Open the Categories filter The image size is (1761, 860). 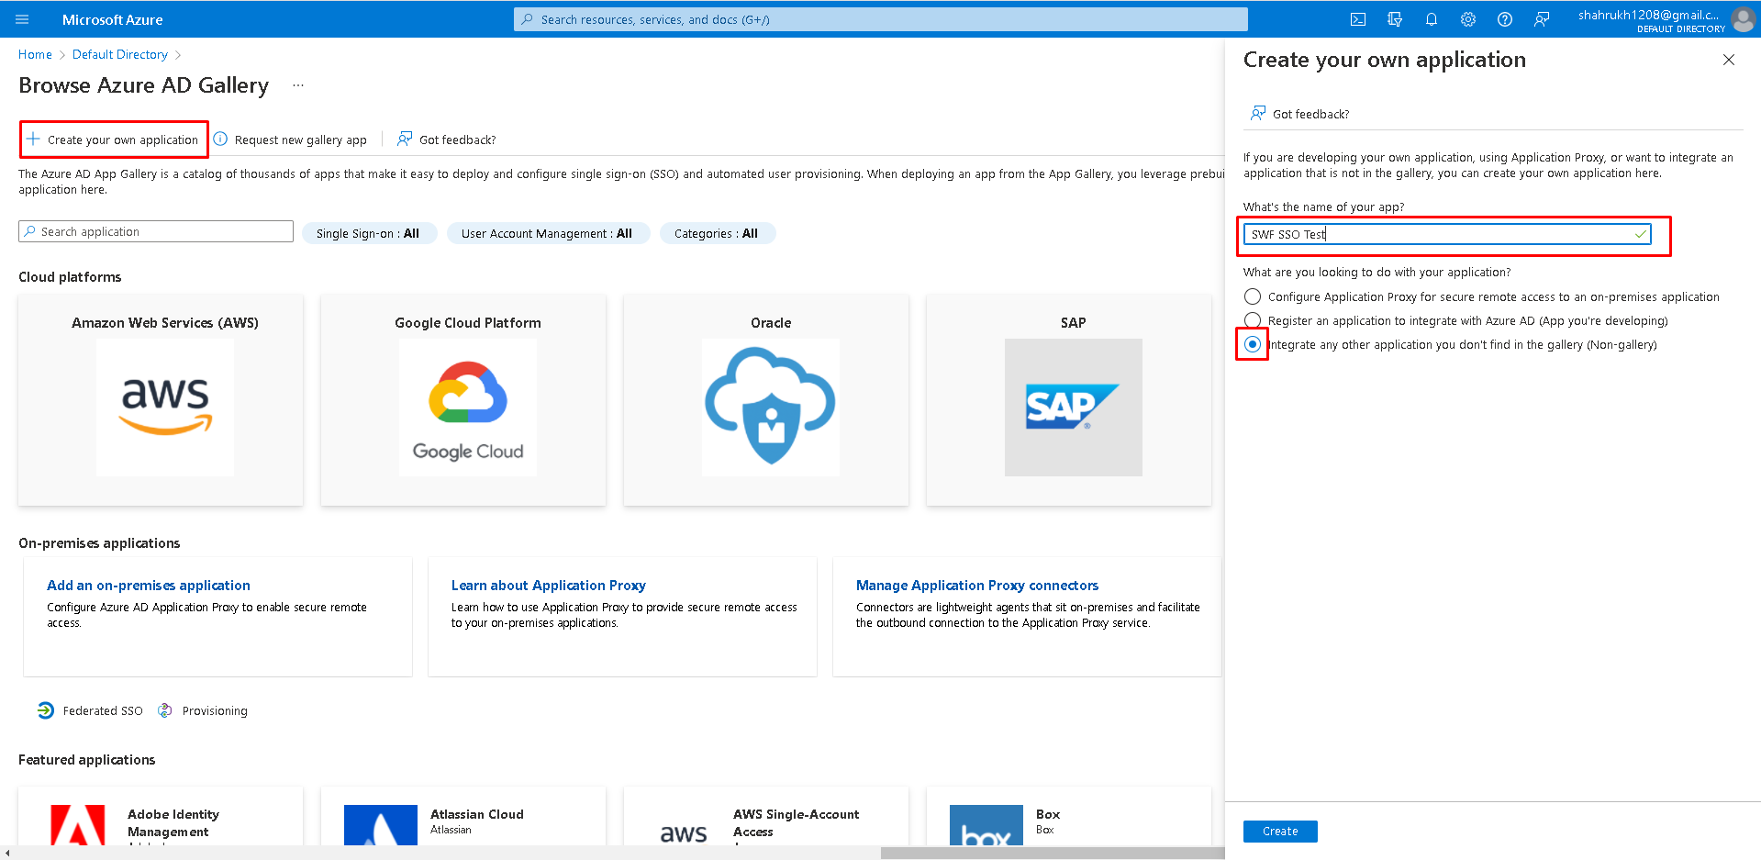717,233
